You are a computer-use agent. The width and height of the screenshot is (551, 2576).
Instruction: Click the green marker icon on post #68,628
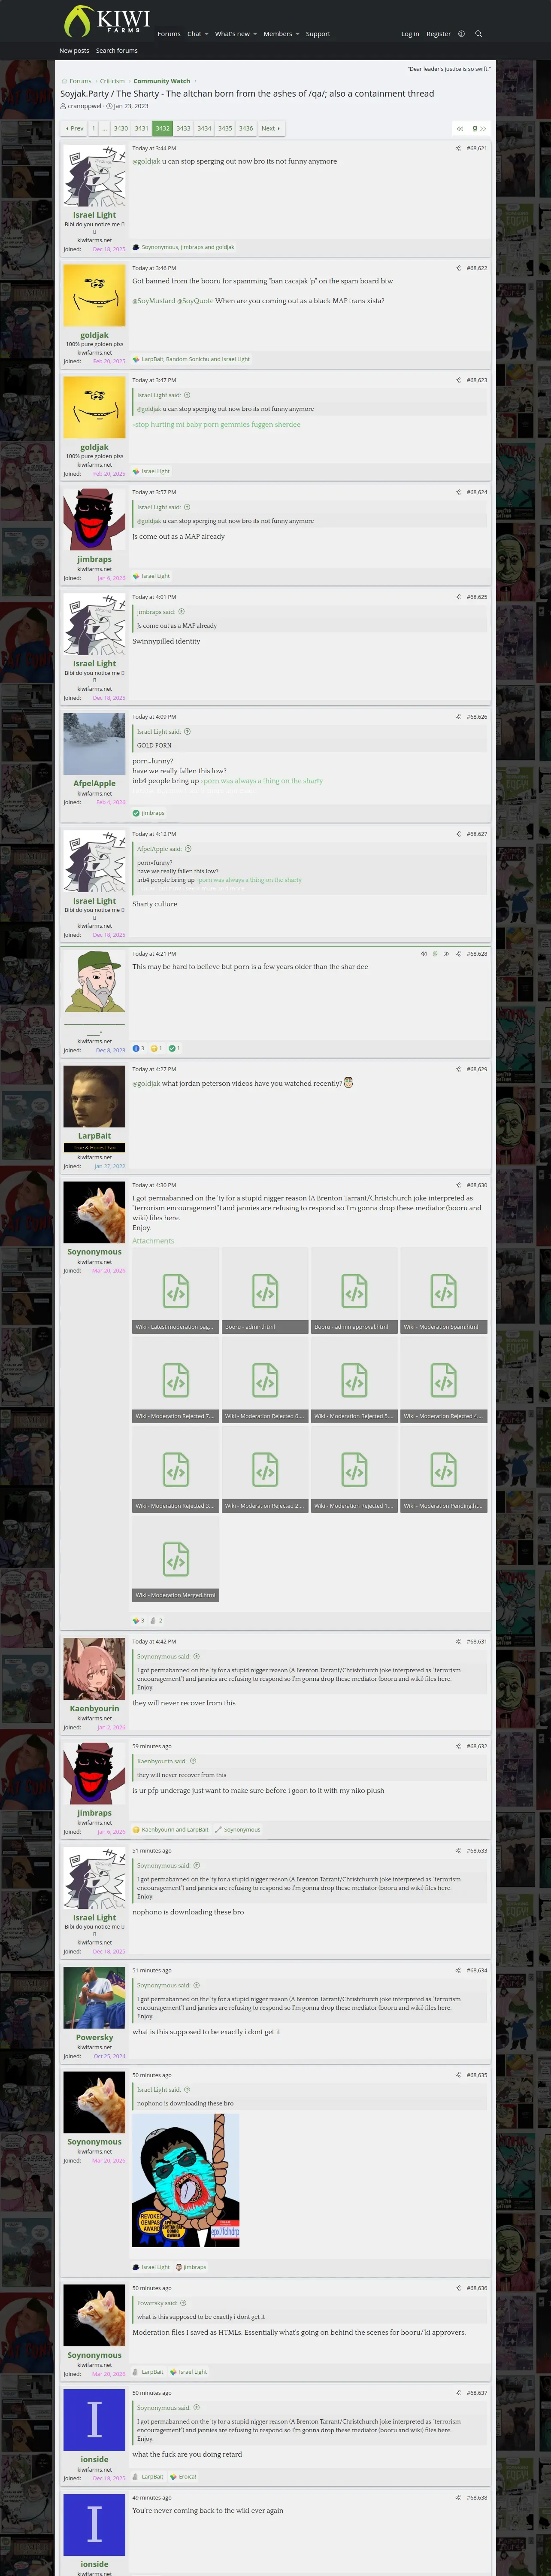click(x=435, y=953)
